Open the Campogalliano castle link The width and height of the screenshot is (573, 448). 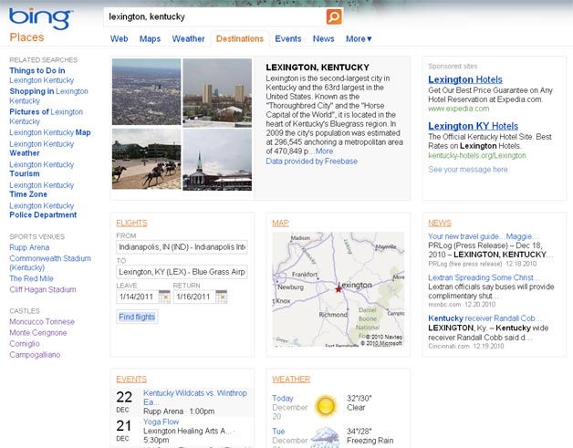point(35,354)
